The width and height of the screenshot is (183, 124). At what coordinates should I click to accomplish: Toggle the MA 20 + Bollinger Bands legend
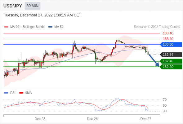pos(24,27)
